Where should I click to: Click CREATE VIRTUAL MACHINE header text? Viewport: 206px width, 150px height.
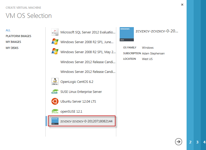[x=23, y=8]
